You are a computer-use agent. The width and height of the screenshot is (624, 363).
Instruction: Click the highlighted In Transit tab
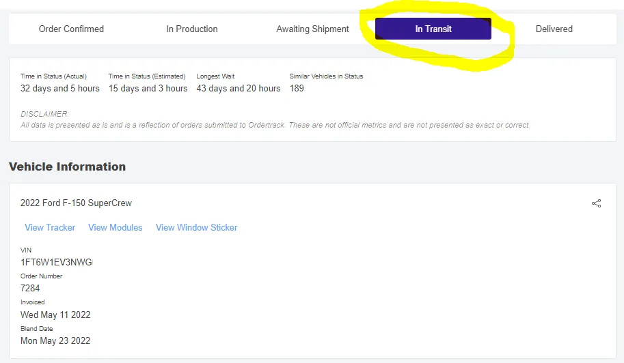433,29
